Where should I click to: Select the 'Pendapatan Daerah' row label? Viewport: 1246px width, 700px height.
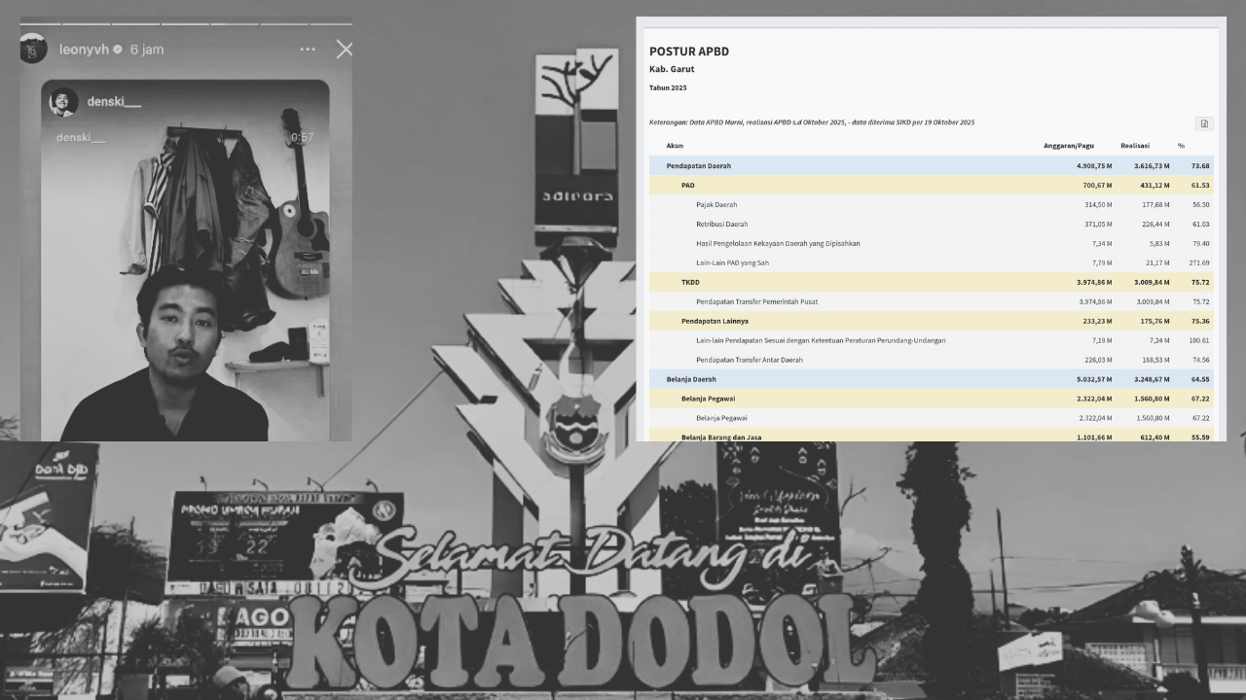(698, 166)
